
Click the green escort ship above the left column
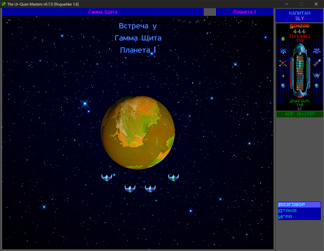click(283, 39)
